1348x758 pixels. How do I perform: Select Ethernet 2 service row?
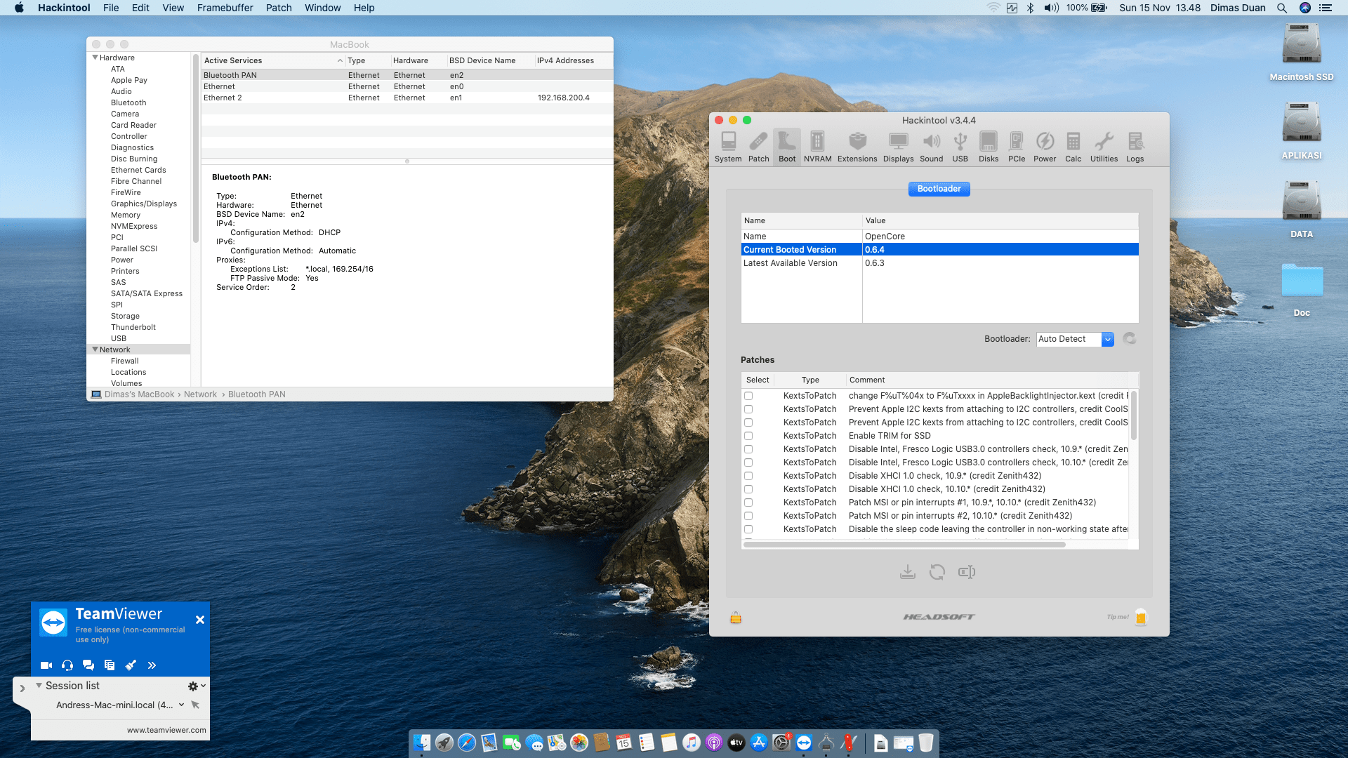pos(407,98)
